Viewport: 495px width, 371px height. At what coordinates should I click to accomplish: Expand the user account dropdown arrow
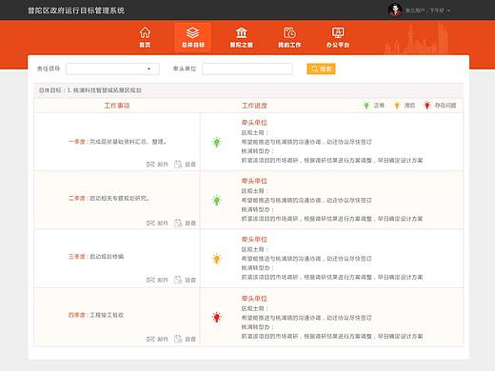coord(448,10)
